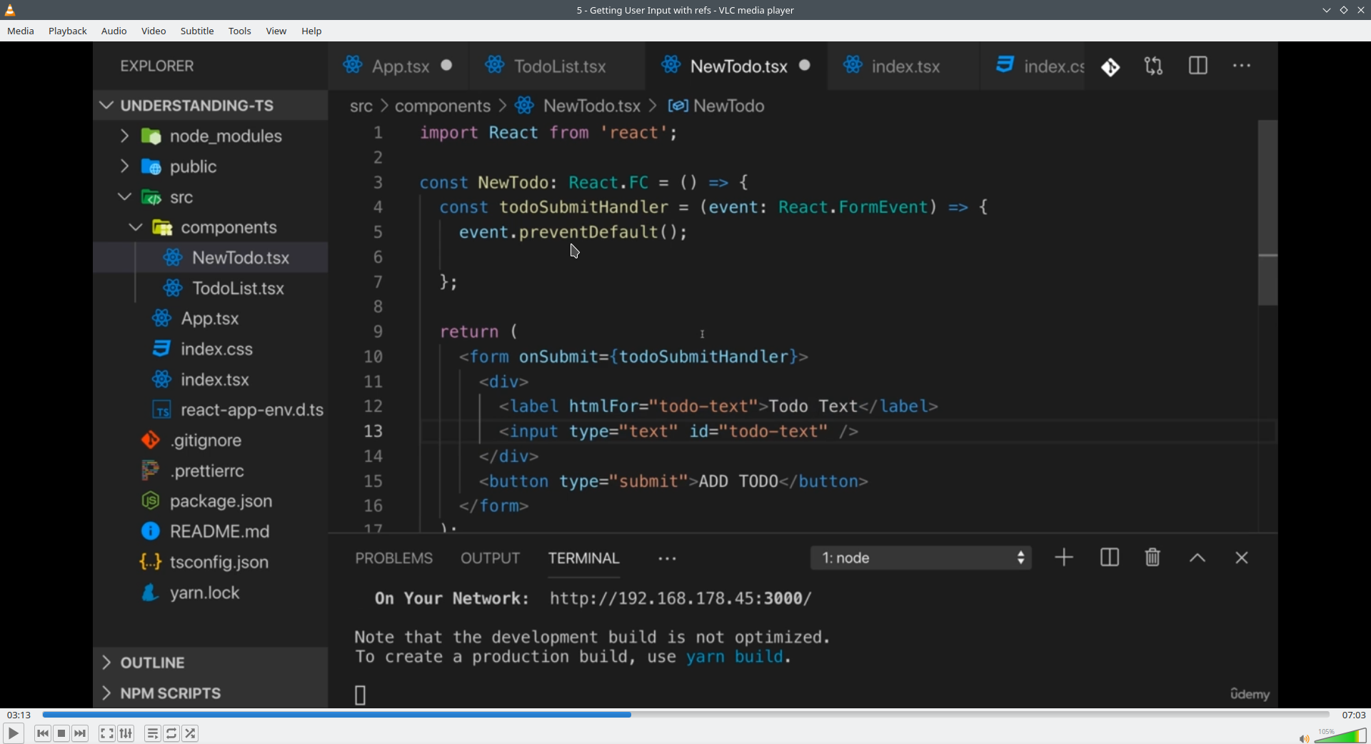The height and width of the screenshot is (744, 1371).
Task: Stop playback in VLC
Action: tap(61, 733)
